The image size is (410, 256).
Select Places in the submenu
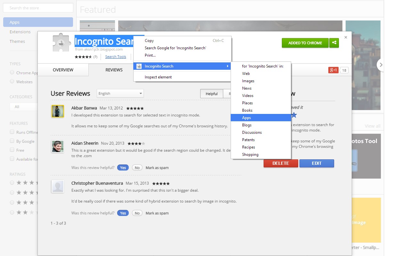point(261,103)
